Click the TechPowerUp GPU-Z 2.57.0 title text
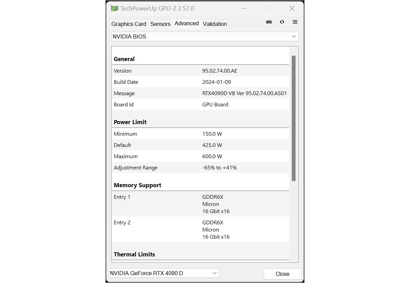This screenshot has width=410, height=283. [x=157, y=9]
